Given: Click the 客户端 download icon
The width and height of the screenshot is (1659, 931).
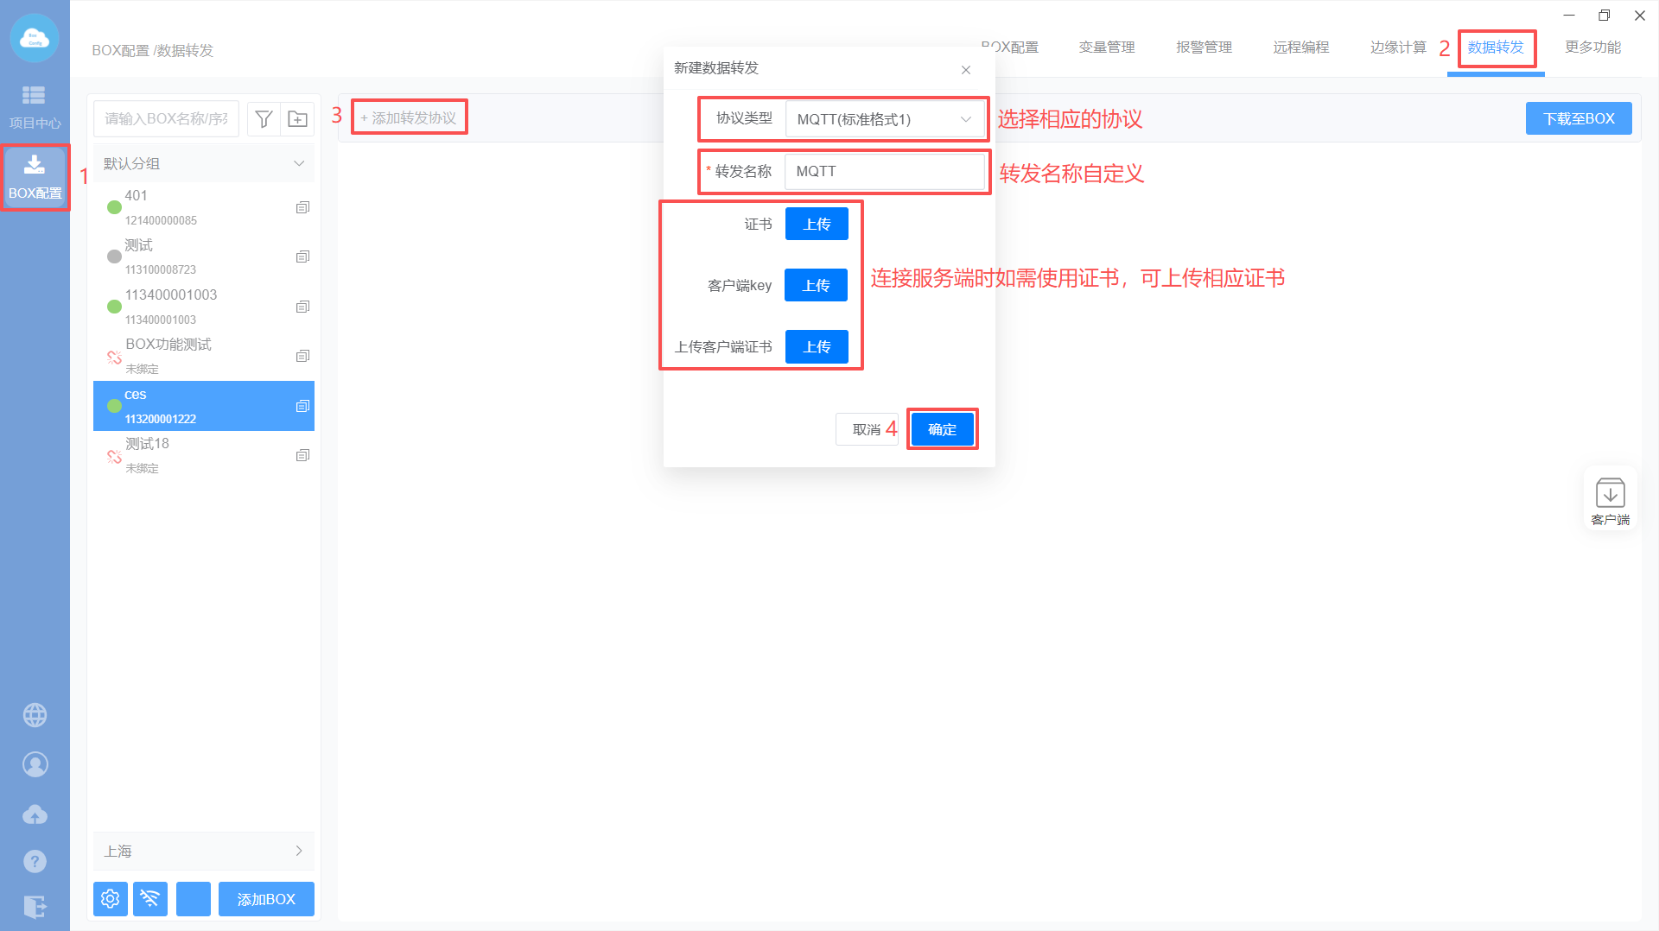Looking at the screenshot, I should point(1610,499).
